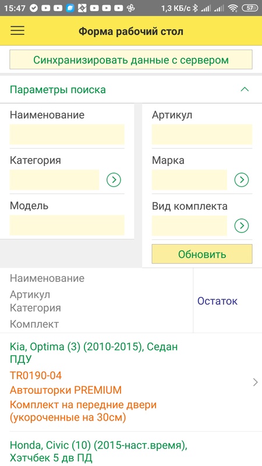Open the hamburger navigation menu
This screenshot has height=466, width=262.
[17, 31]
